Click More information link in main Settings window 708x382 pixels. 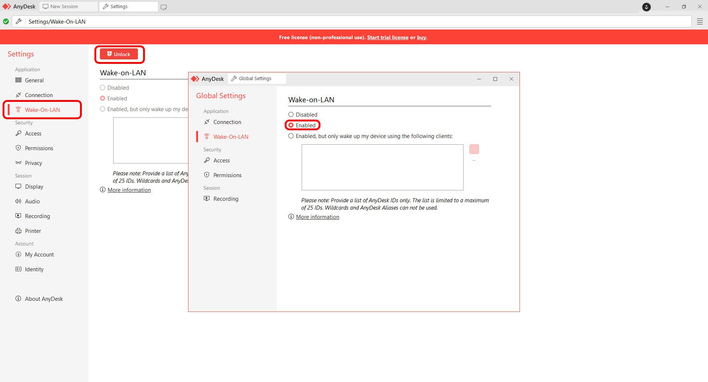pyautogui.click(x=129, y=190)
